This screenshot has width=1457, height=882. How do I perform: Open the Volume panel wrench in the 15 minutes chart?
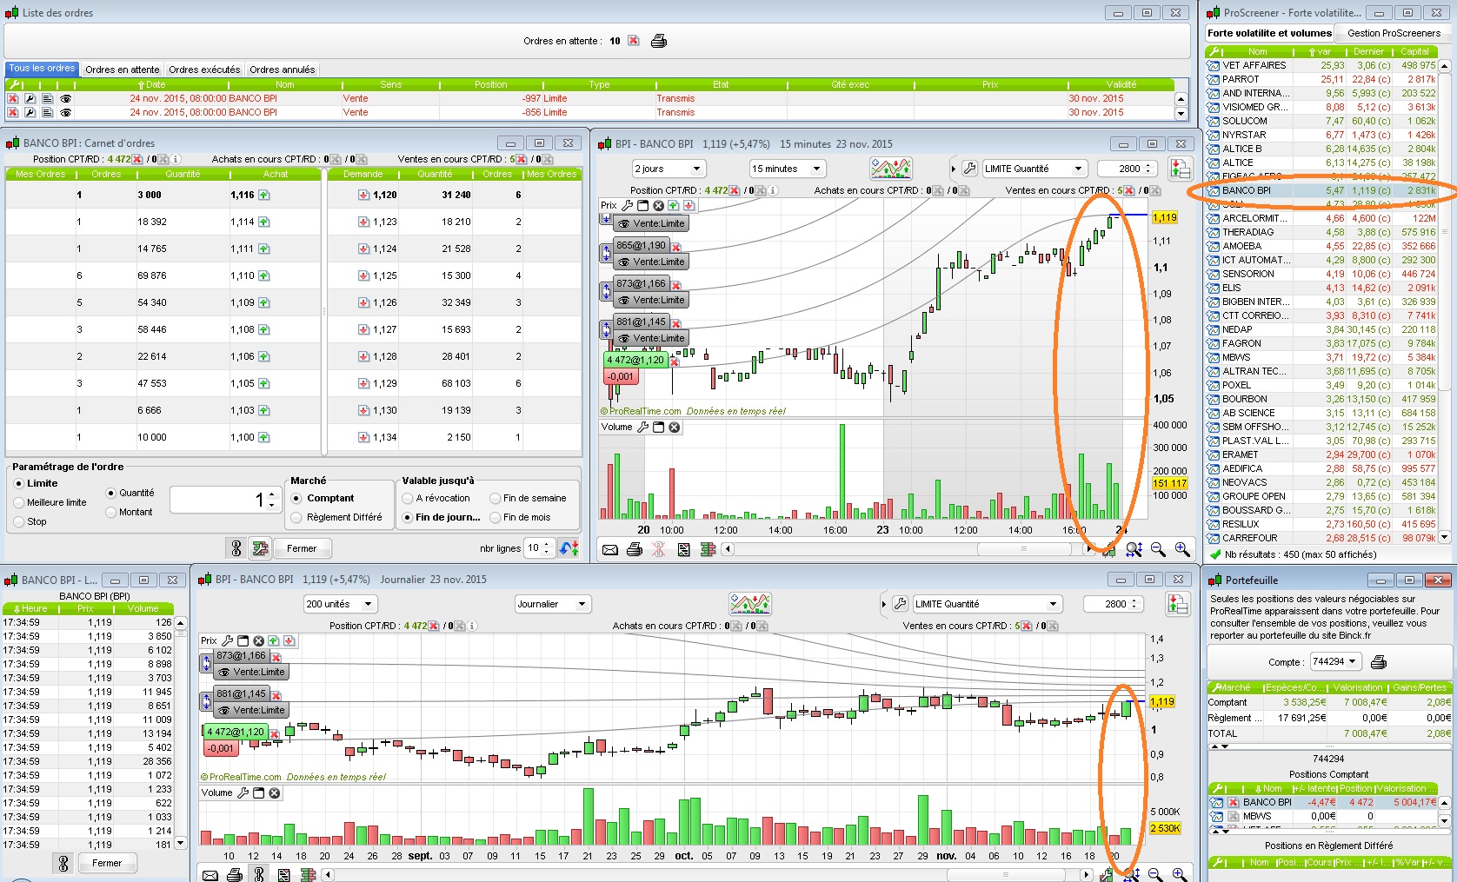[x=642, y=428]
